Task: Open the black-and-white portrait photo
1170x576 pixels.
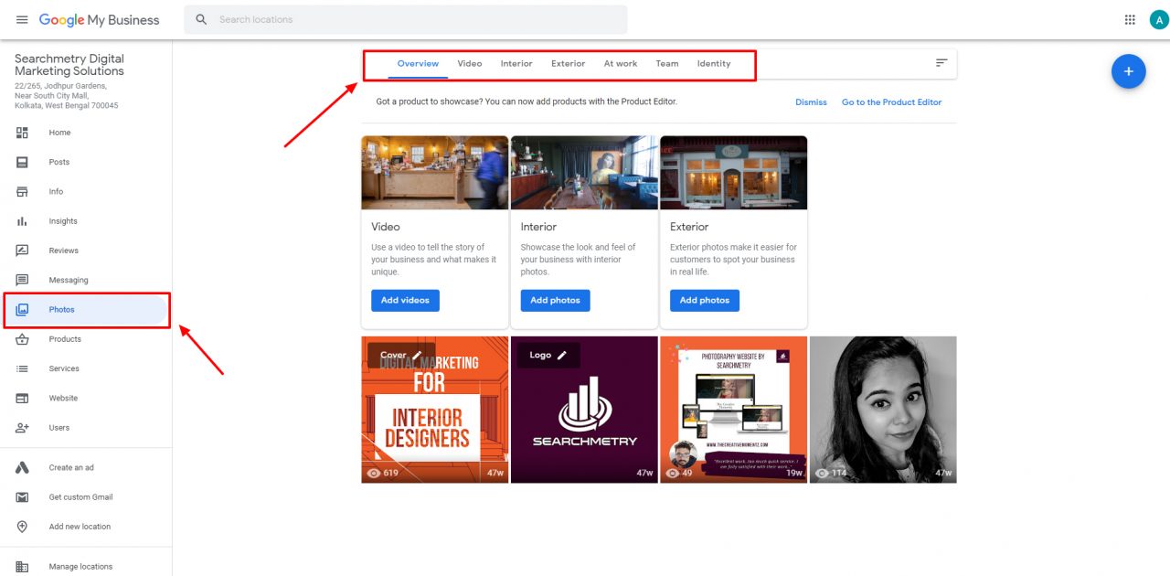Action: click(x=883, y=410)
